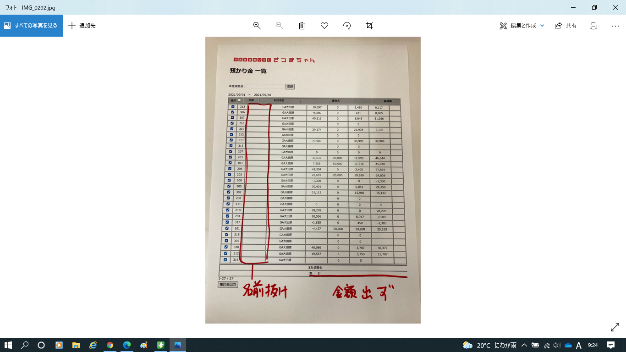Toggle the volume speaker icon in tray
This screenshot has height=352, width=626.
click(557, 345)
